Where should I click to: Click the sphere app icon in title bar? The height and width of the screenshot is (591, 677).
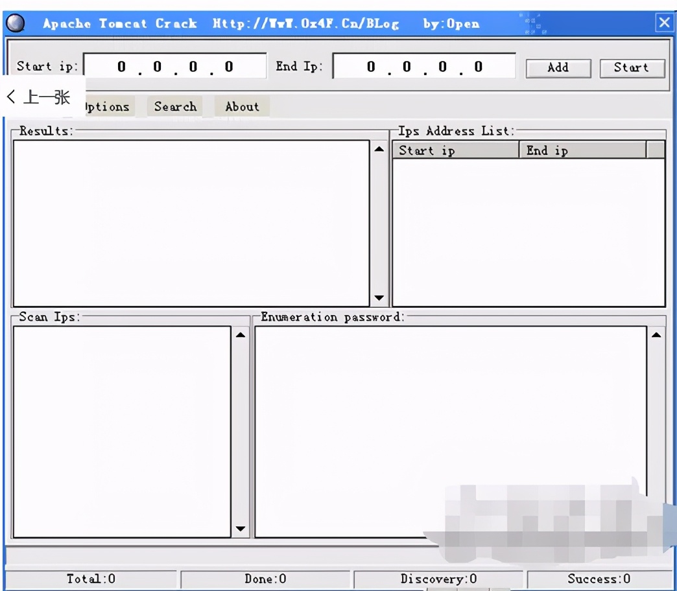[16, 23]
